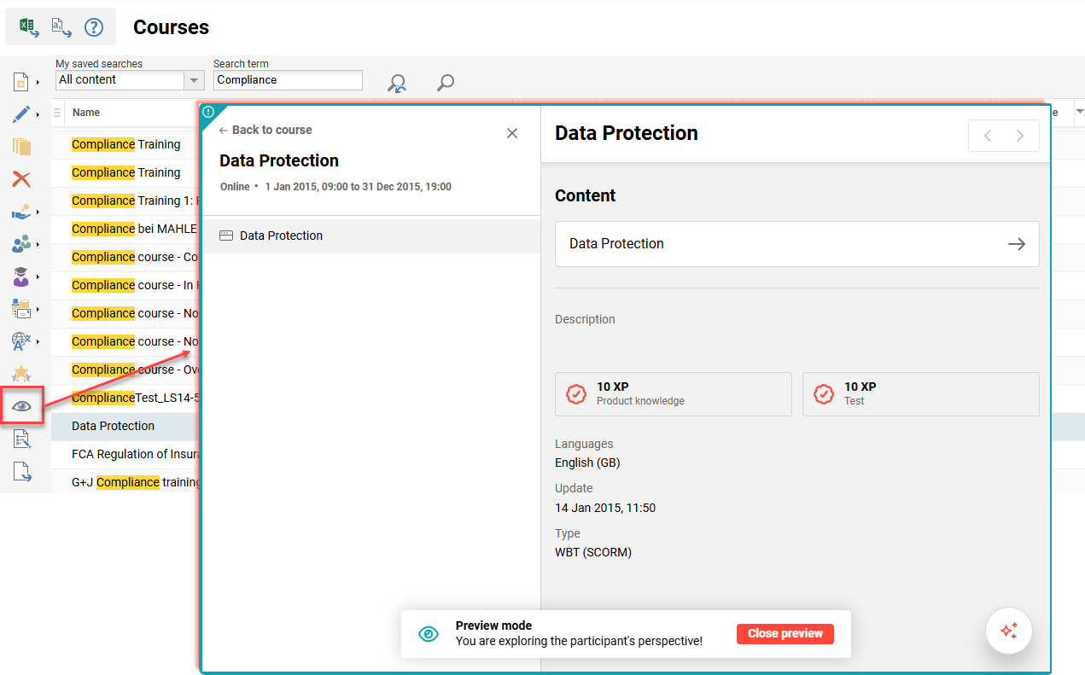Select the pencil edit icon

22,114
